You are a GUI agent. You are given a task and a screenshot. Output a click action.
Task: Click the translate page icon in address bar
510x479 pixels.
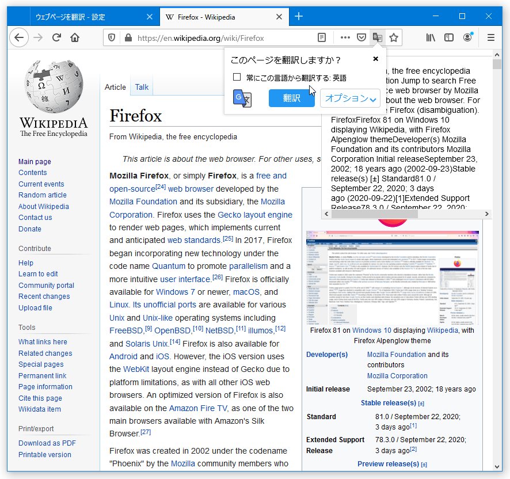coord(377,38)
